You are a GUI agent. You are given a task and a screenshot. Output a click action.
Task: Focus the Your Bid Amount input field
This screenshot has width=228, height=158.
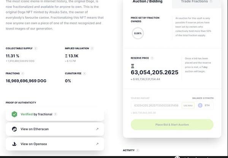(x=156, y=105)
